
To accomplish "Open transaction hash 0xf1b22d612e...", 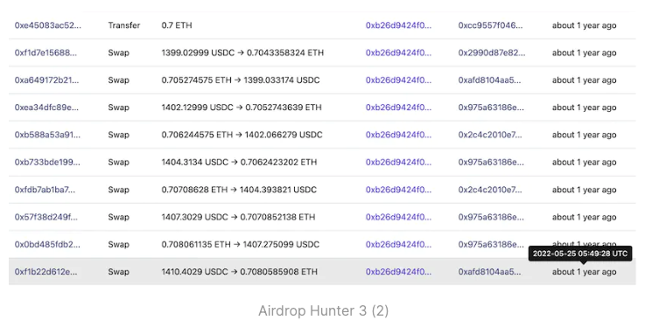I will [46, 272].
